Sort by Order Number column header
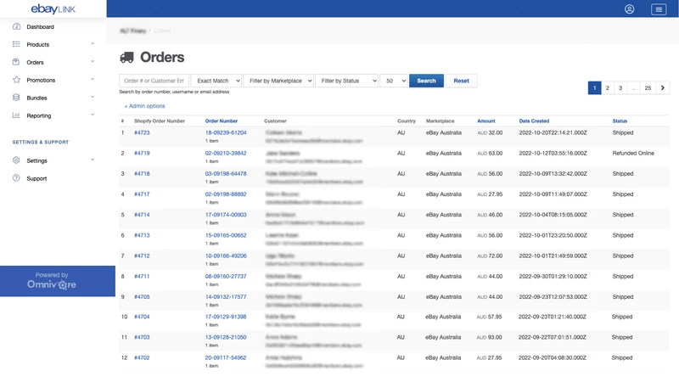This screenshot has width=679, height=382. (x=222, y=121)
